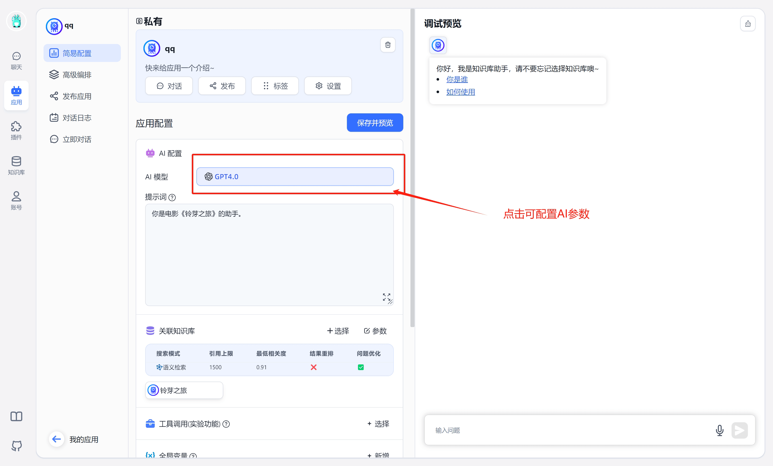Click the 发布 button in app card
Image resolution: width=773 pixels, height=466 pixels.
222,86
